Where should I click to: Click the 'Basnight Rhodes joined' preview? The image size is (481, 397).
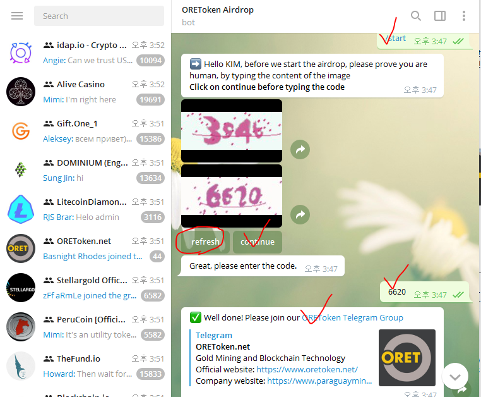pos(93,256)
